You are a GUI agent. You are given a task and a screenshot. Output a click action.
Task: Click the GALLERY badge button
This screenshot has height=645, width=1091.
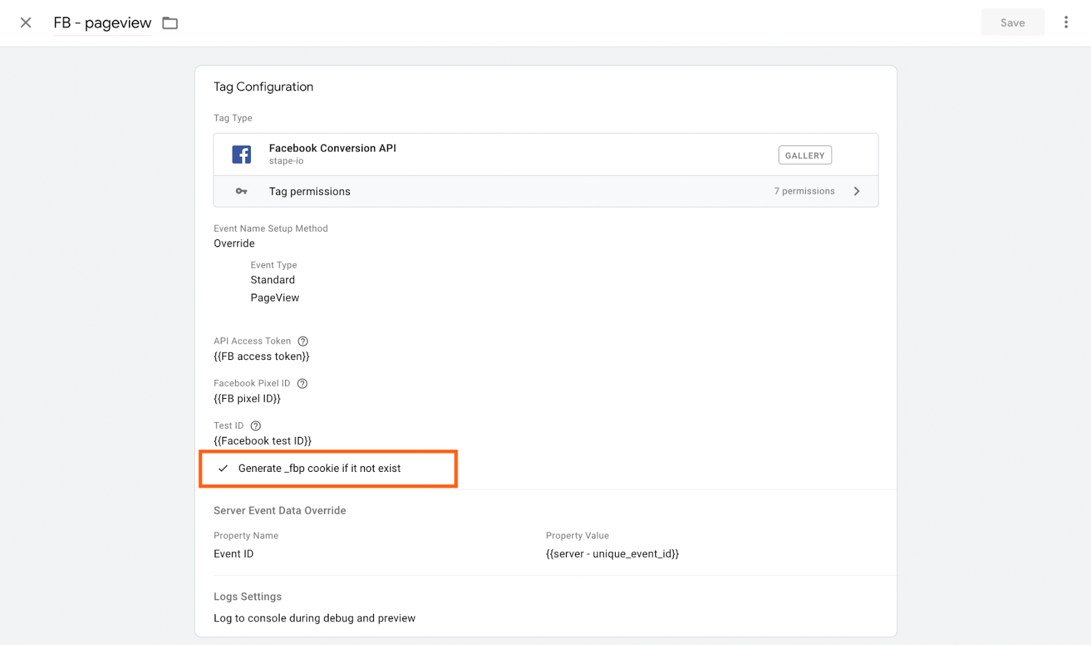805,155
